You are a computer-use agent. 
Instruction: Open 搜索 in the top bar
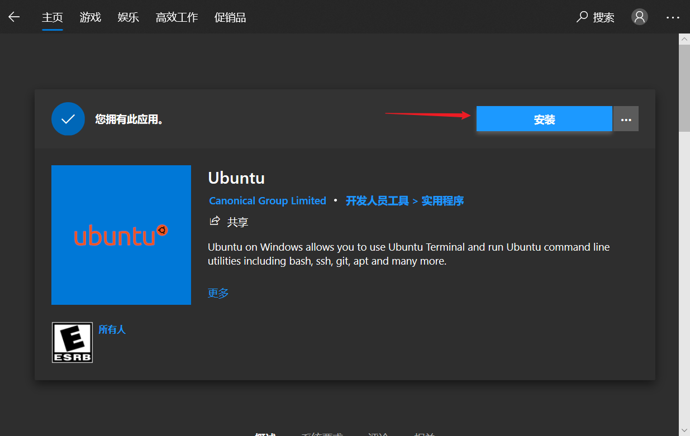(x=596, y=17)
